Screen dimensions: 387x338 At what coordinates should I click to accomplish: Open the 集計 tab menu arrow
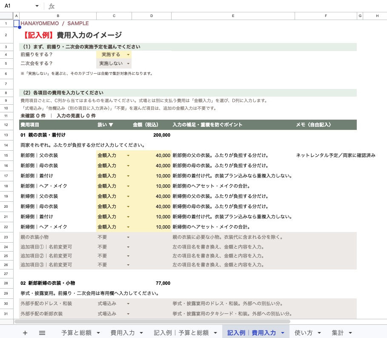[x=350, y=333]
